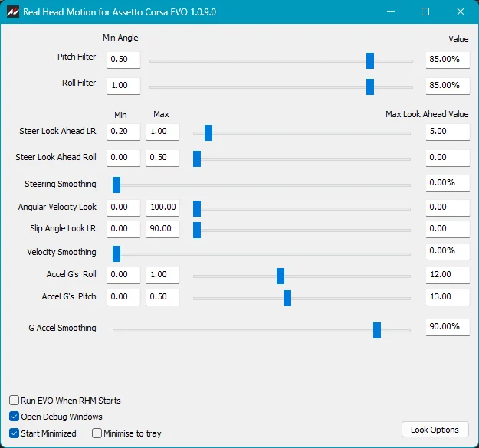The height and width of the screenshot is (448, 479).
Task: Click the G Accel Smoothing slider handle
Action: tap(377, 330)
